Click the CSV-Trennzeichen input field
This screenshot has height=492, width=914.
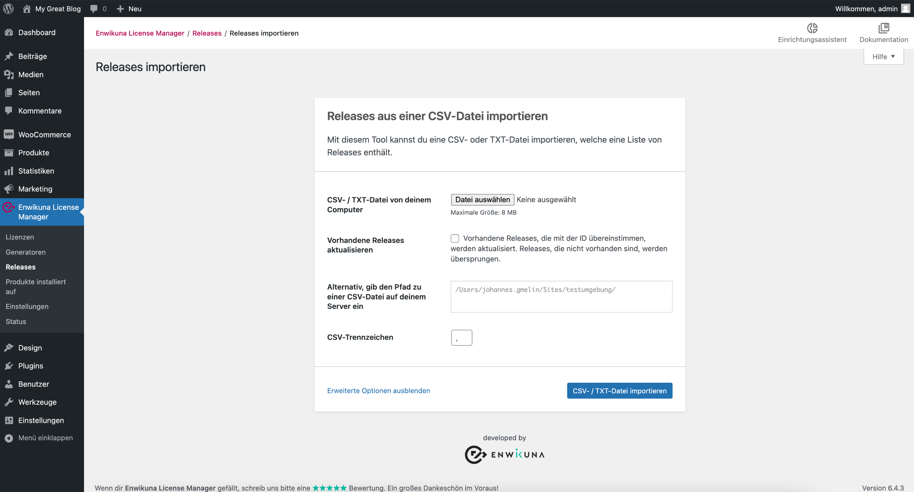tap(461, 337)
